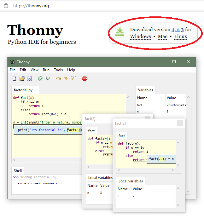The height and width of the screenshot is (218, 204).
Task: Open the Tools menu
Action: coord(58,70)
